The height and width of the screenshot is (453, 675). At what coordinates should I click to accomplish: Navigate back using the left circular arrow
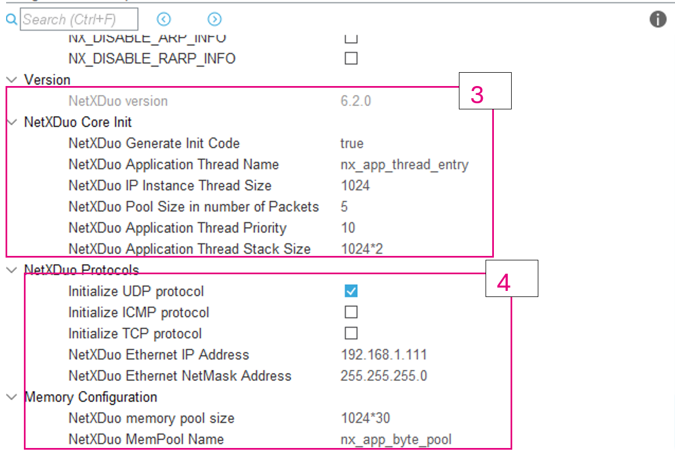coord(163,19)
